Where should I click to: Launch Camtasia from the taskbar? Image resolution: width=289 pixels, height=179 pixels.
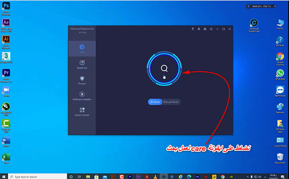122,177
